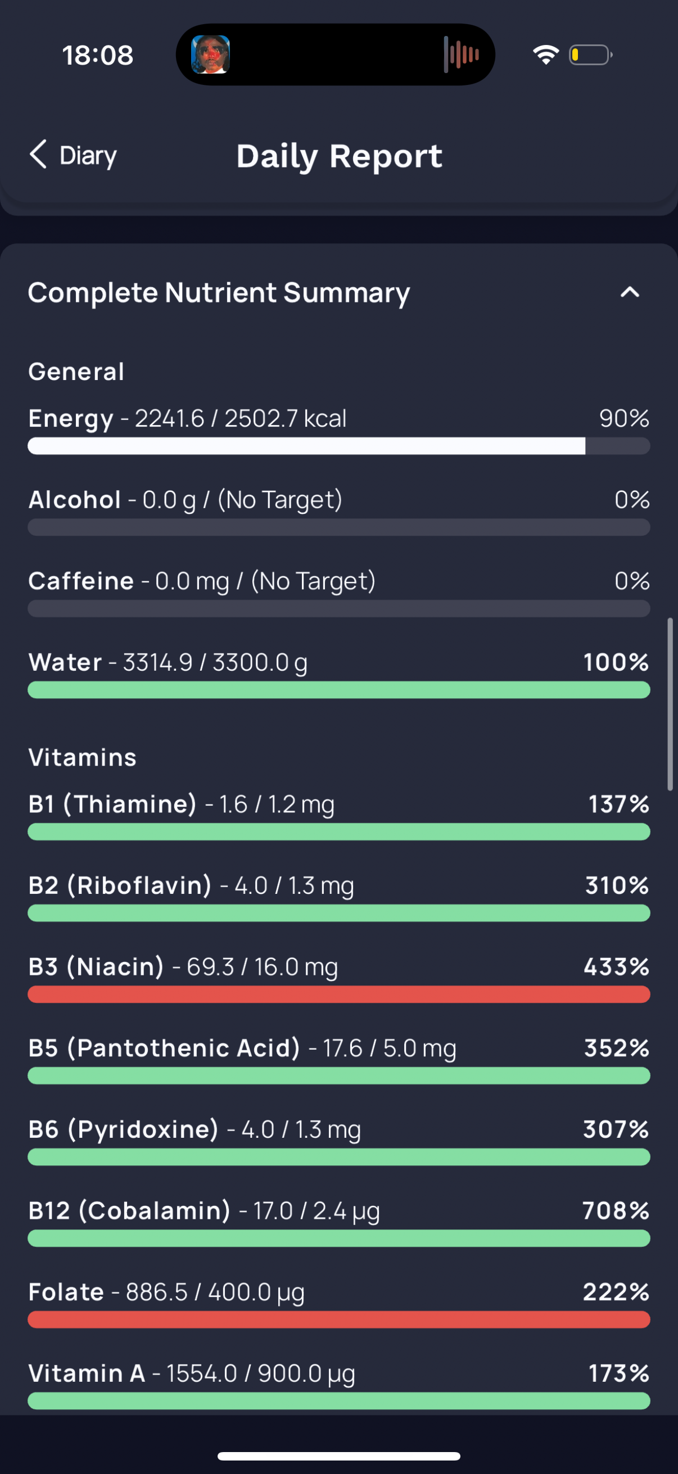Open the B5 (Pantothenic Acid) row

click(x=338, y=1059)
